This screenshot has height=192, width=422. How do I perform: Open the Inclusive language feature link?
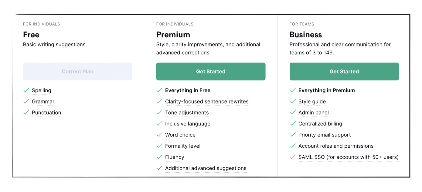(x=188, y=124)
